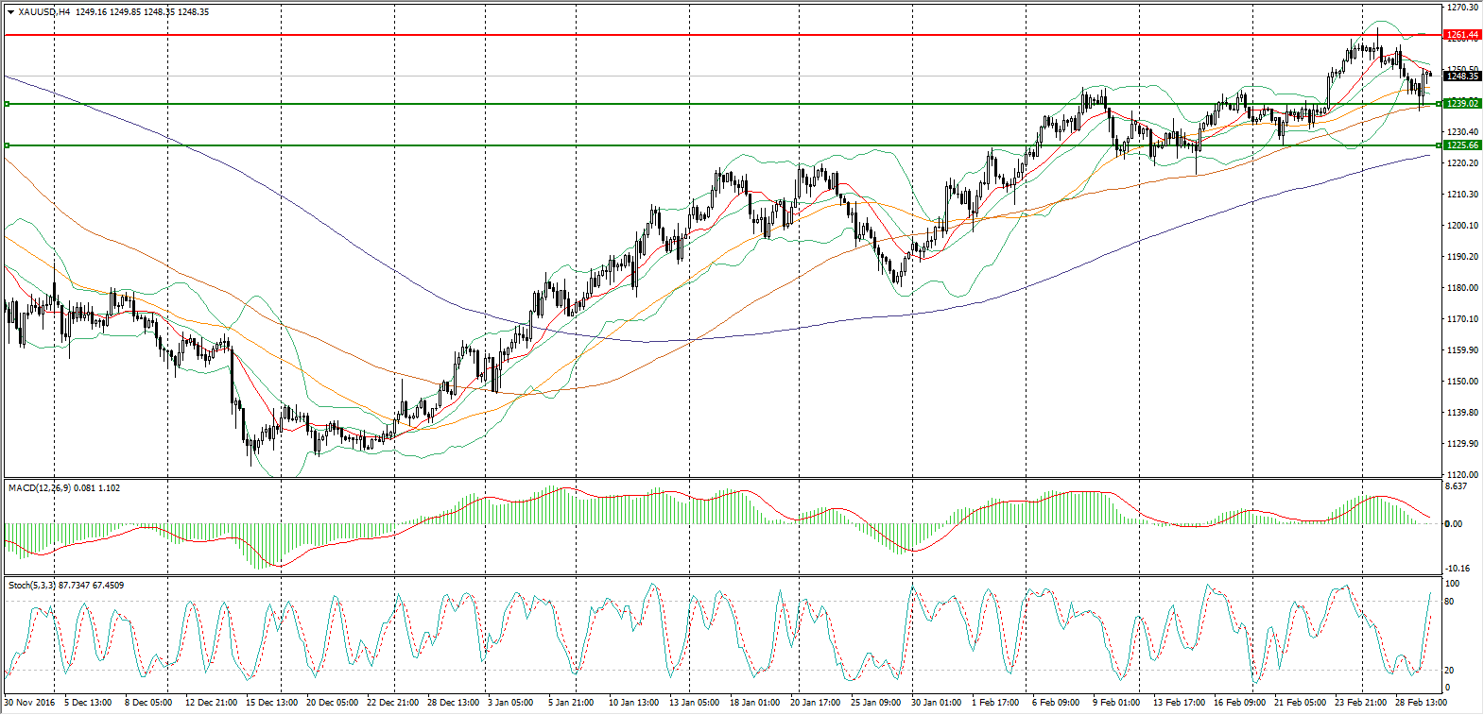Click the 9 Feb 01:00 time label
Viewport: 1484px width, 715px height.
click(x=1116, y=703)
